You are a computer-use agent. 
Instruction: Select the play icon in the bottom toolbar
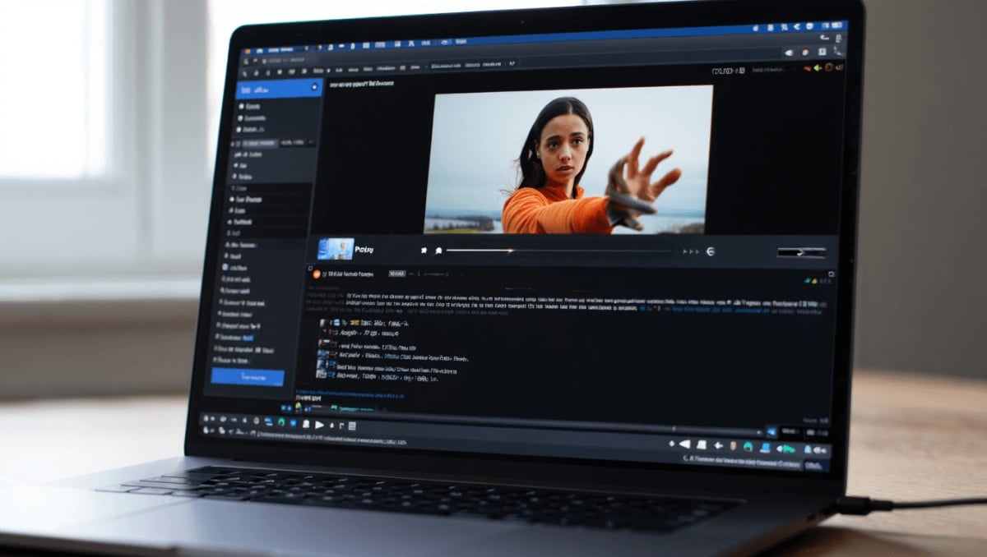[x=318, y=424]
